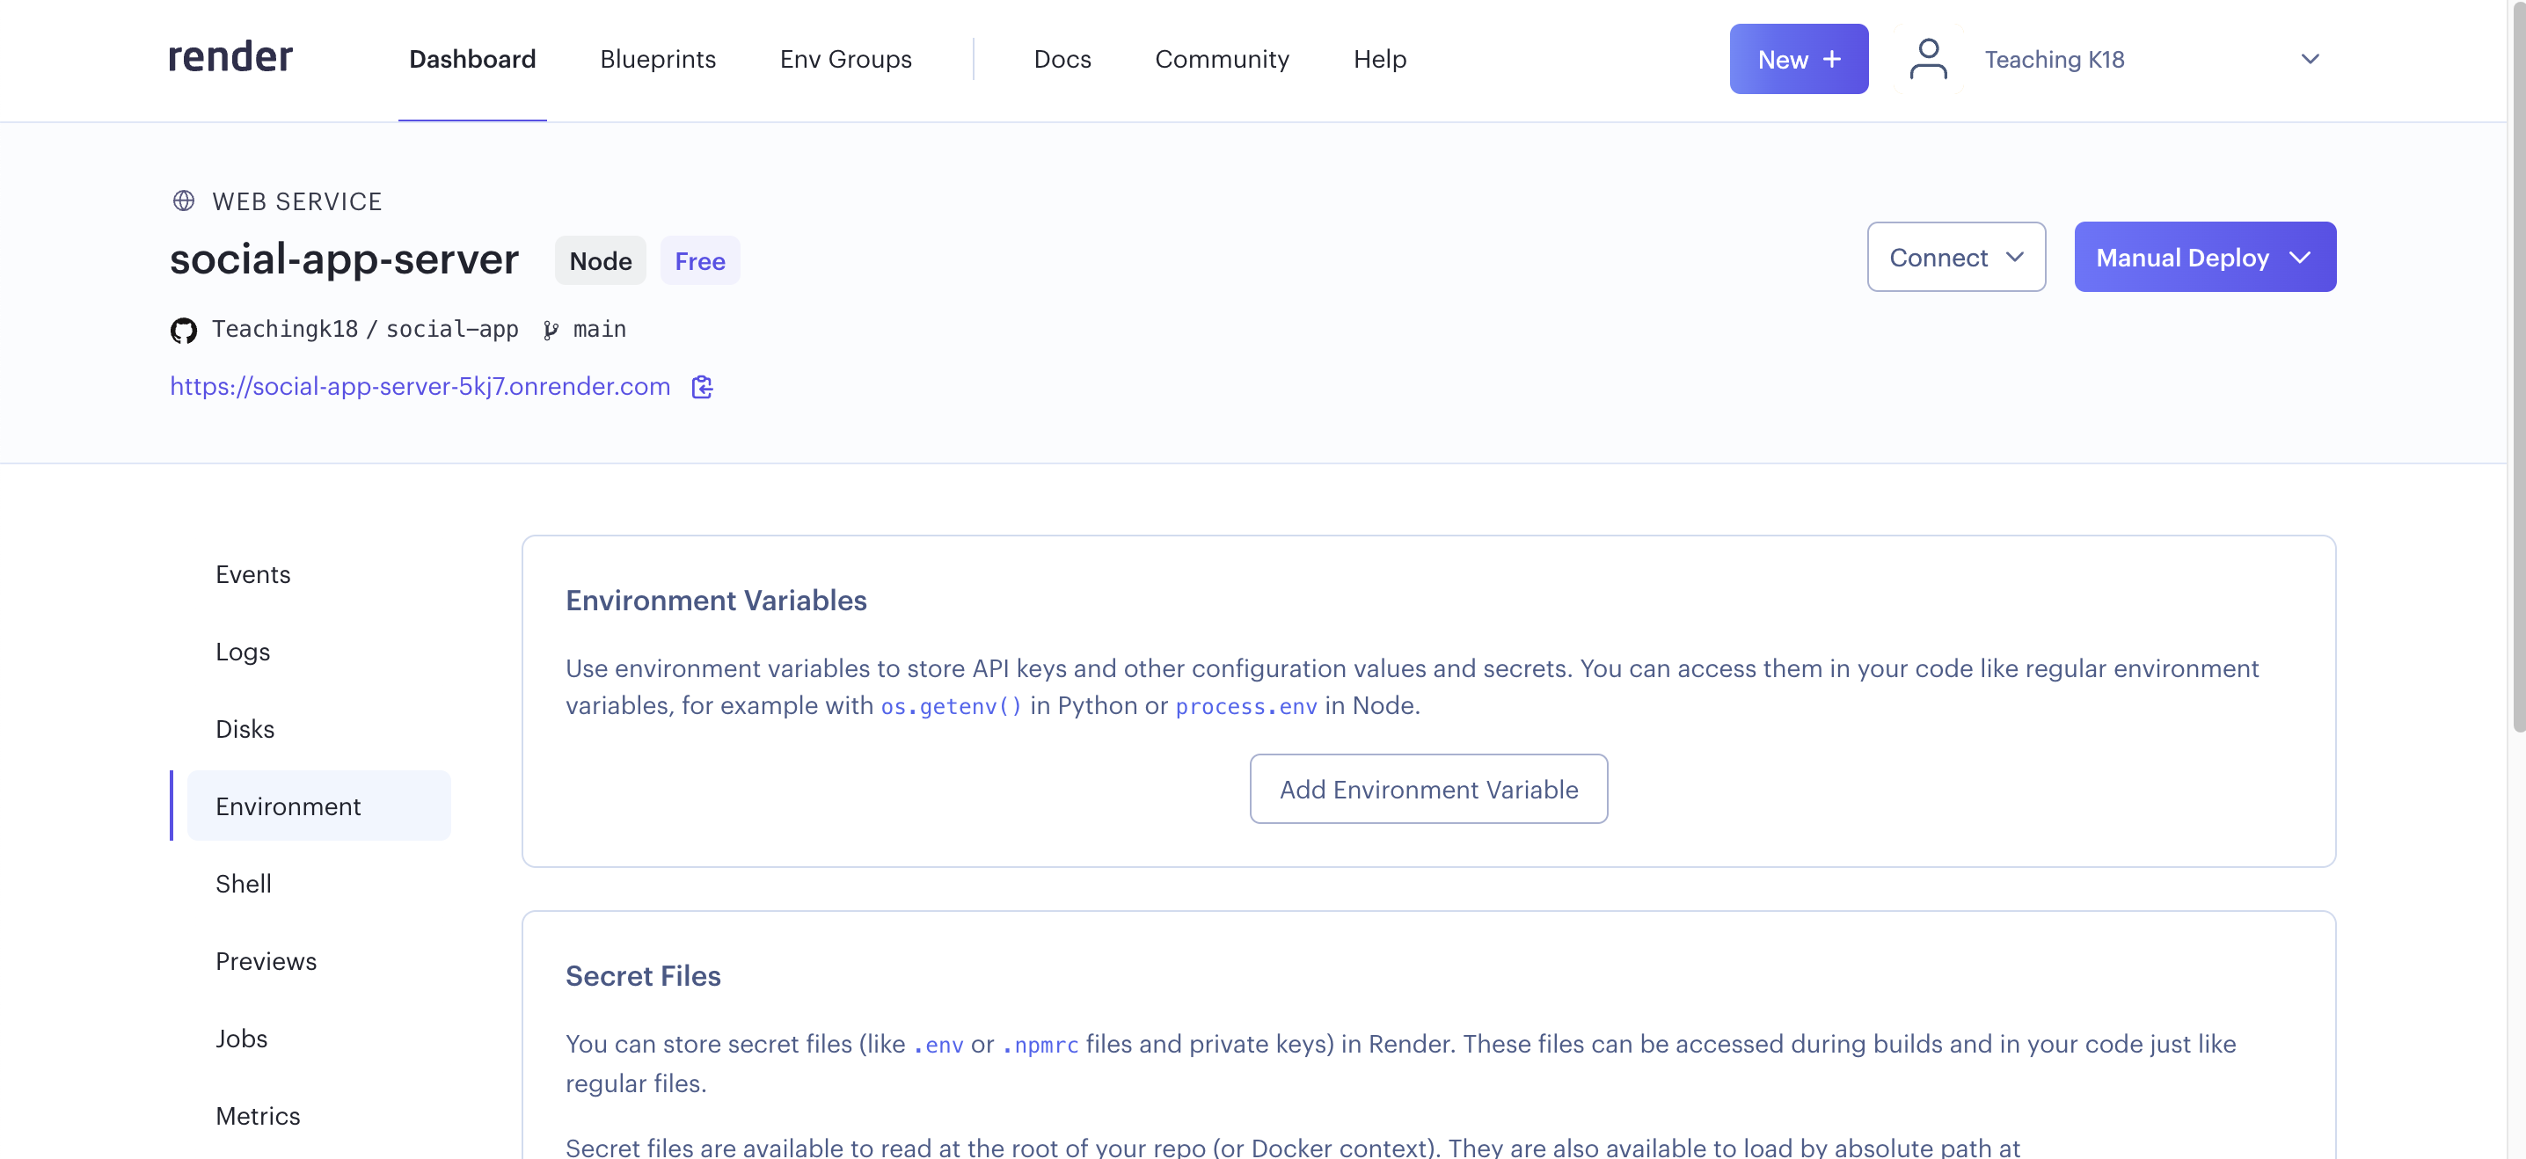2526x1159 pixels.
Task: Open the Connect dropdown
Action: tap(1955, 257)
